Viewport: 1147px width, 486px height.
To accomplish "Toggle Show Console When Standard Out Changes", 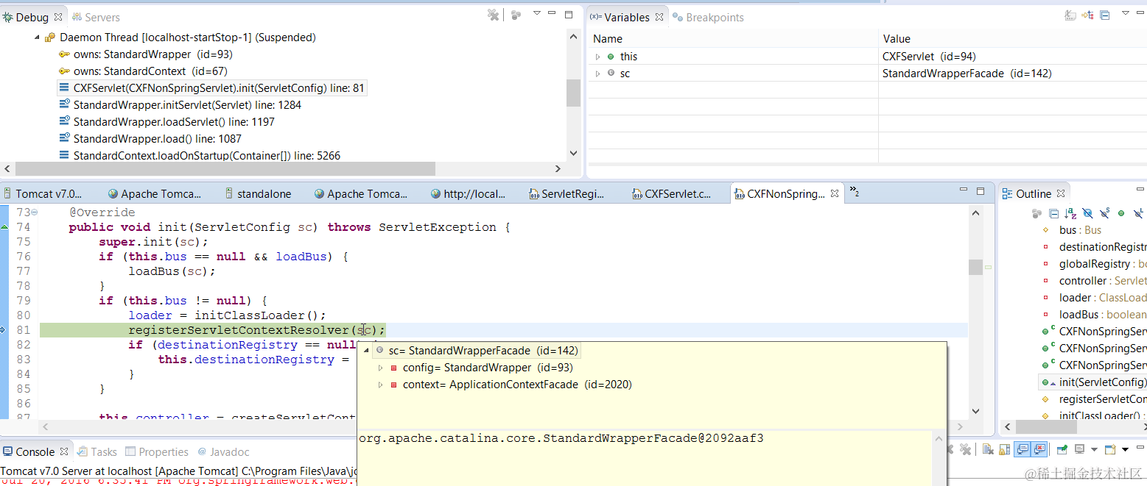I will pyautogui.click(x=1023, y=449).
